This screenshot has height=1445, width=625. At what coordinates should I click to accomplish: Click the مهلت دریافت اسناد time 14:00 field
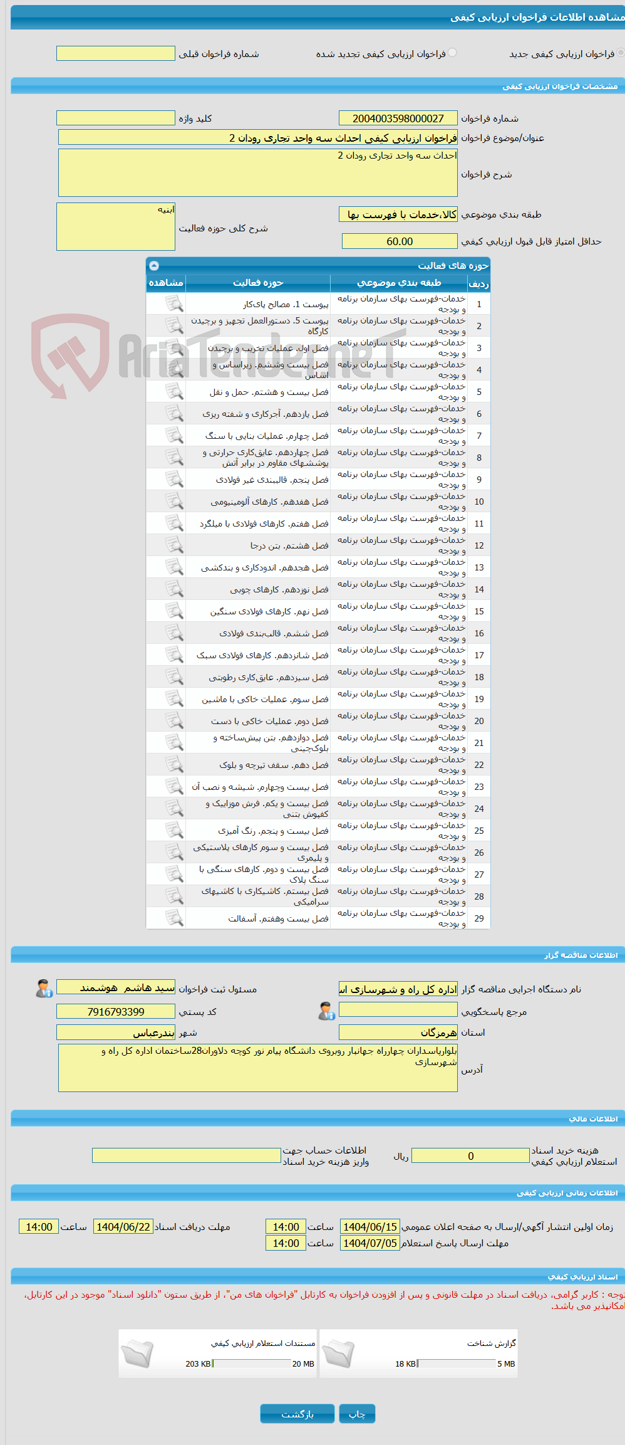tap(39, 1226)
